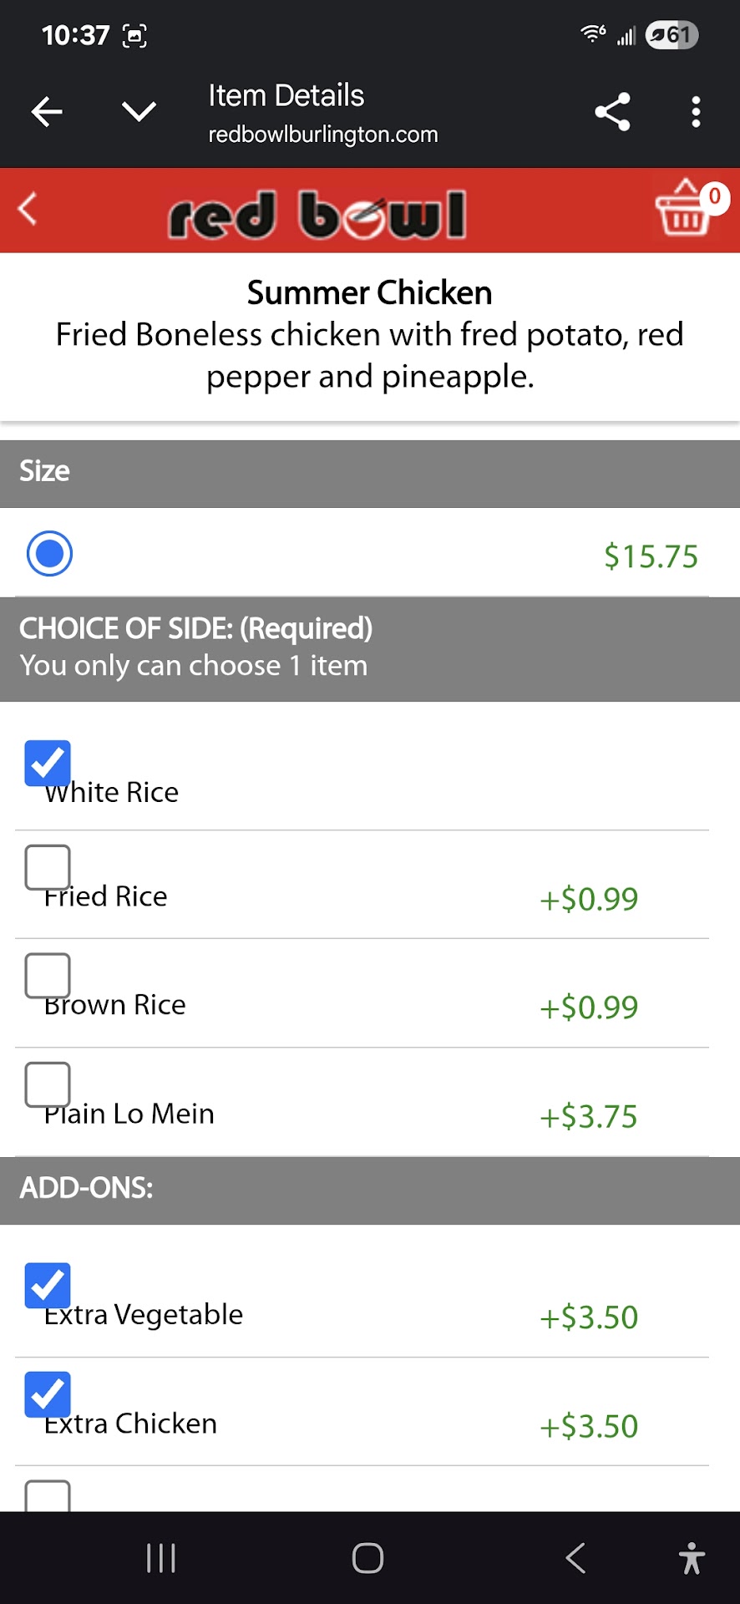Check the Brown Rice checkbox

point(48,976)
